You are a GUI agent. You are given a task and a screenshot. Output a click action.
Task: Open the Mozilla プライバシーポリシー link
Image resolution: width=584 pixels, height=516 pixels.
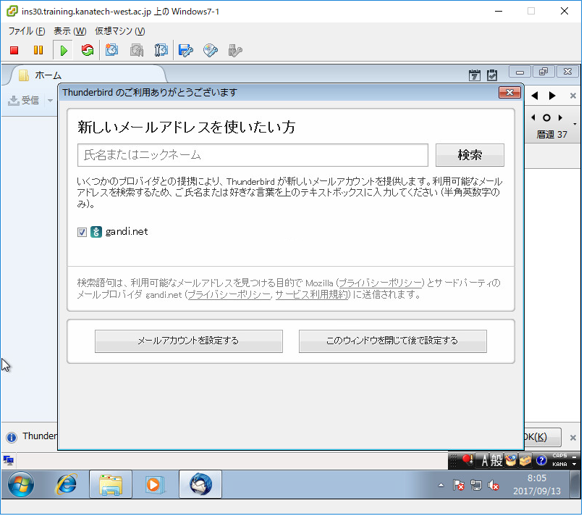coord(381,283)
